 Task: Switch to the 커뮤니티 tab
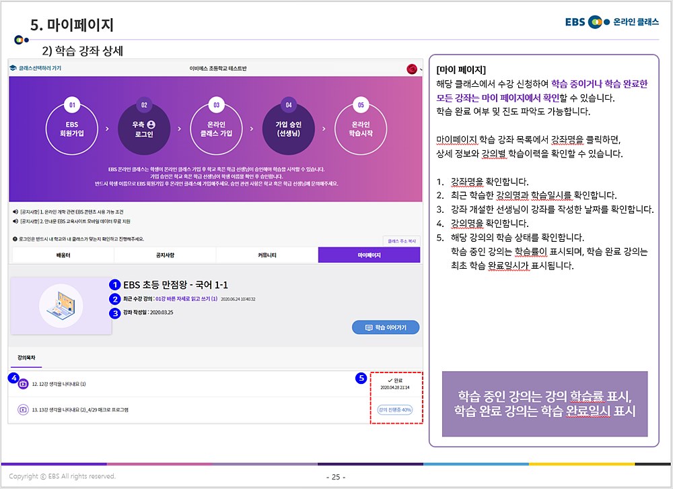[x=267, y=255]
